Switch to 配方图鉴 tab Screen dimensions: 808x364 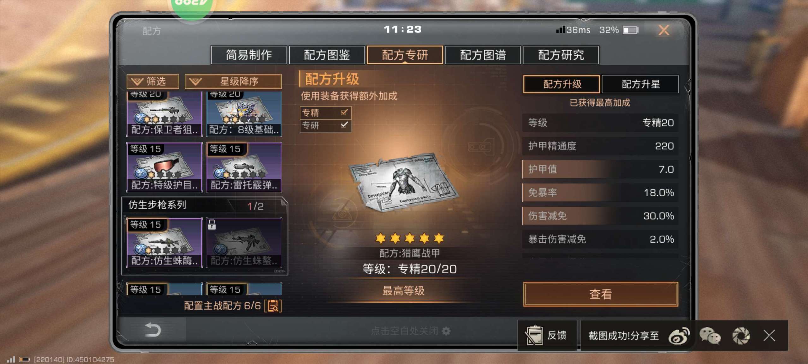[x=327, y=55]
